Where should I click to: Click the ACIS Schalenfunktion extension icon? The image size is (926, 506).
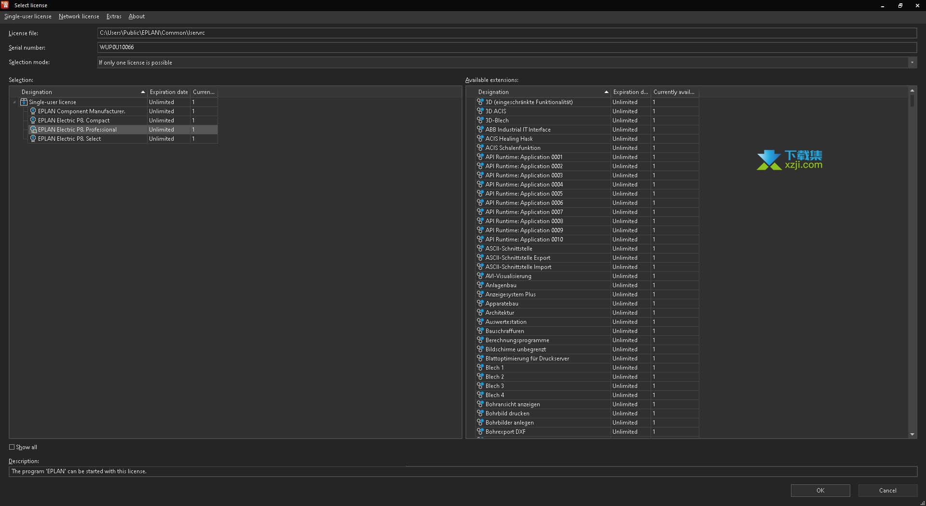point(480,148)
